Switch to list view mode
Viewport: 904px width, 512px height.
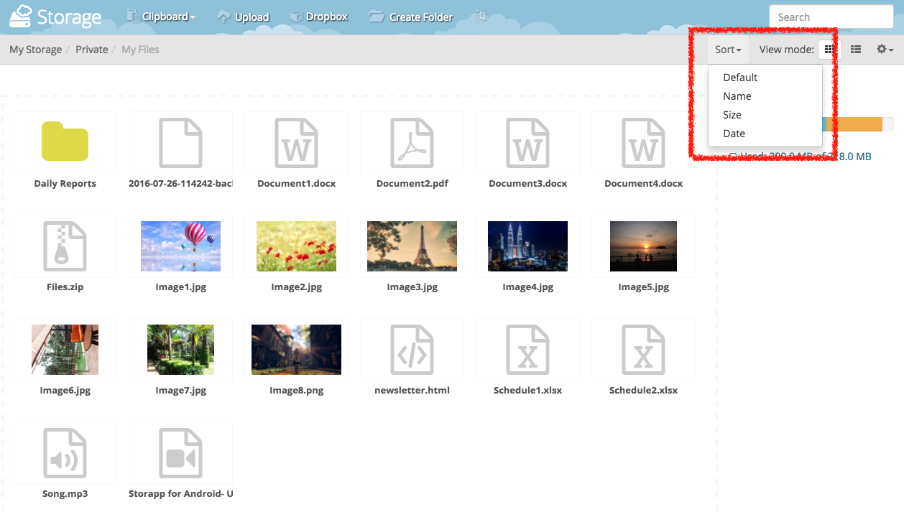coord(856,50)
